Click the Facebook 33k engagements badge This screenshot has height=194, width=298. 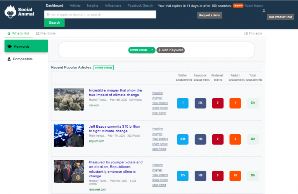tap(200, 103)
